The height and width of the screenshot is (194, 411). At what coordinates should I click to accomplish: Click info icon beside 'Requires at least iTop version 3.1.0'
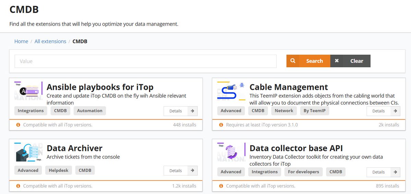pyautogui.click(x=221, y=125)
